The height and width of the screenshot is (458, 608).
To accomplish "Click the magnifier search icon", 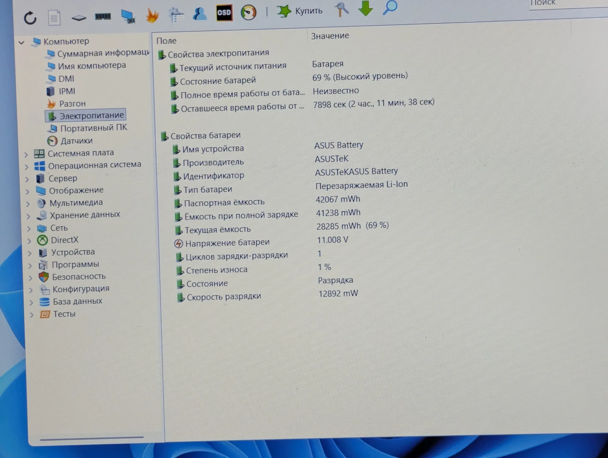I will point(390,7).
